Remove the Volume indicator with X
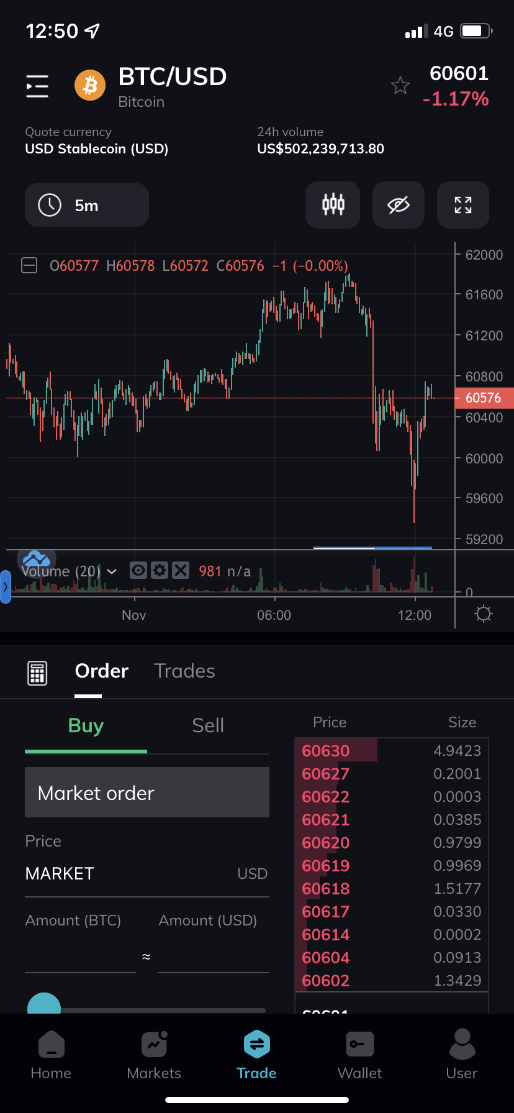Image resolution: width=514 pixels, height=1113 pixels. coord(181,570)
